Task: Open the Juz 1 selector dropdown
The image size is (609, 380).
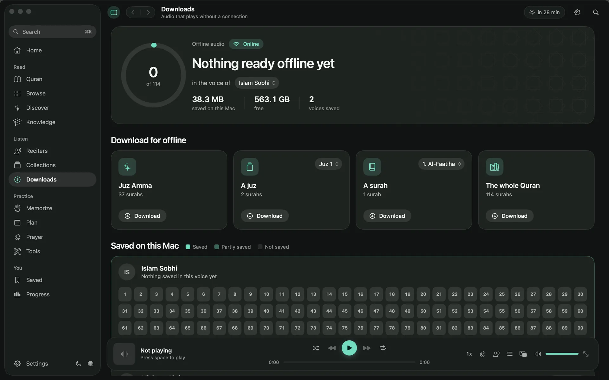Action: tap(329, 164)
